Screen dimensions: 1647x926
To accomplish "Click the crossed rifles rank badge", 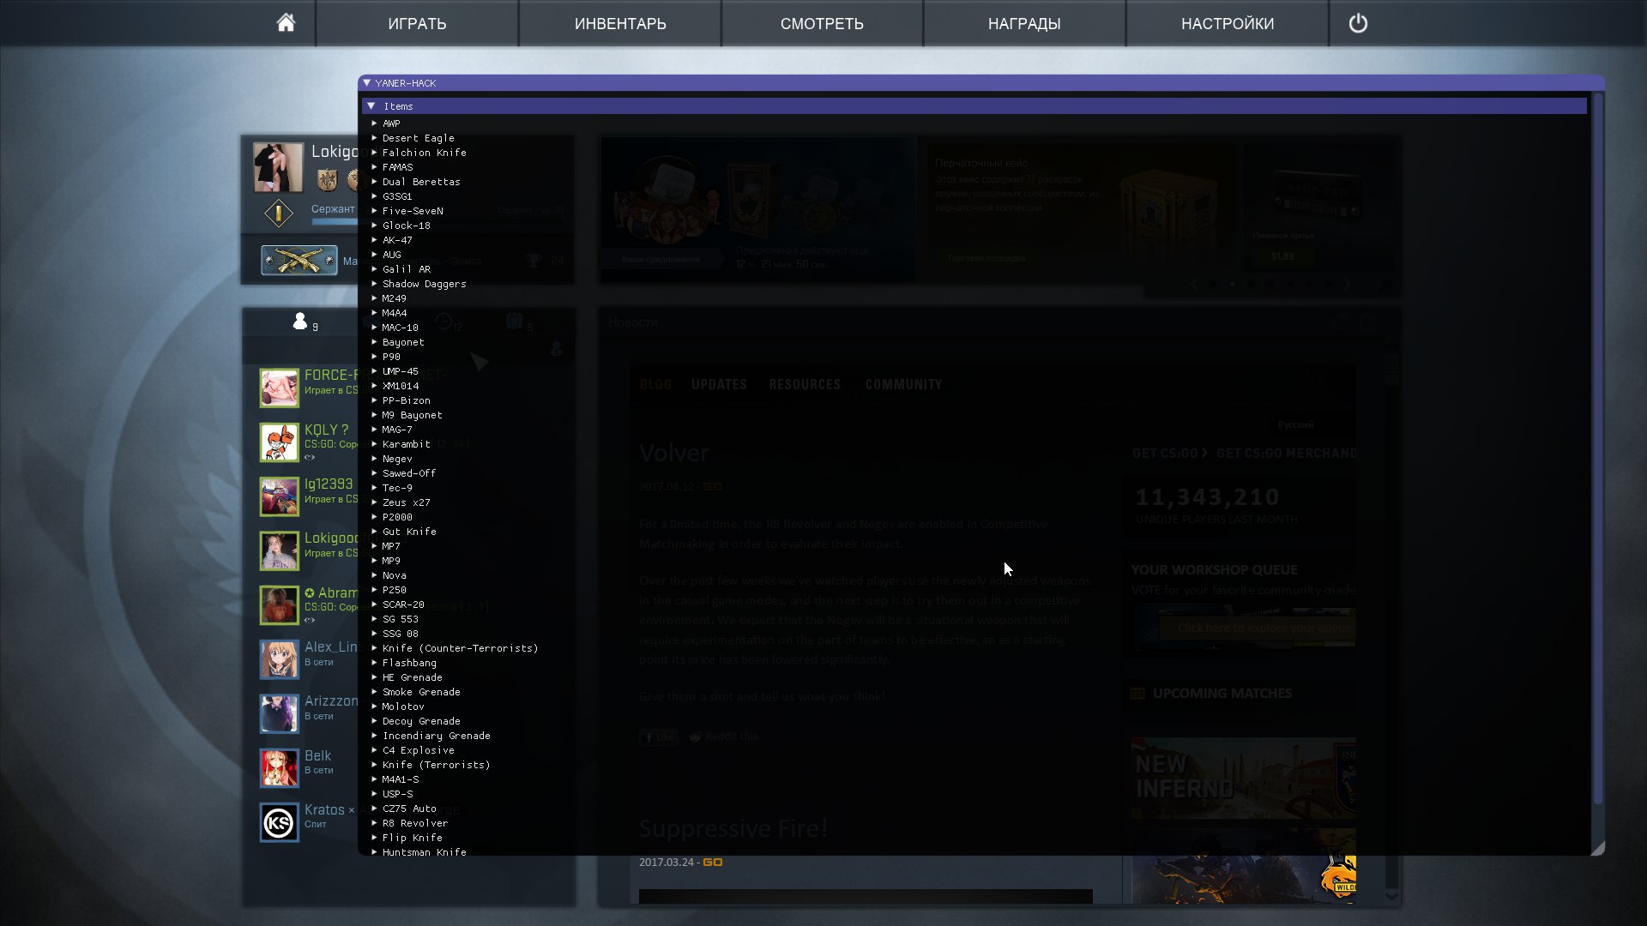I will 299,260.
